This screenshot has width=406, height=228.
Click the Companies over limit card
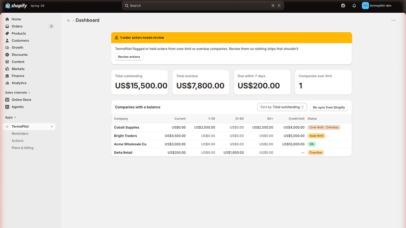[x=323, y=82]
